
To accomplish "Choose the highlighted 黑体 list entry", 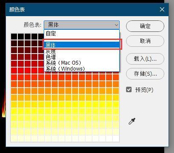I will pos(81,45).
